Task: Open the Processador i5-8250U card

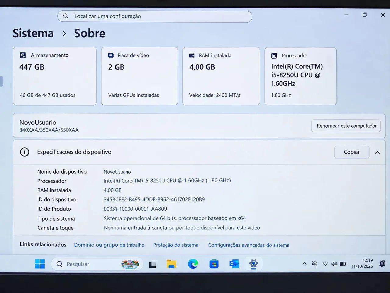Action: [301, 76]
